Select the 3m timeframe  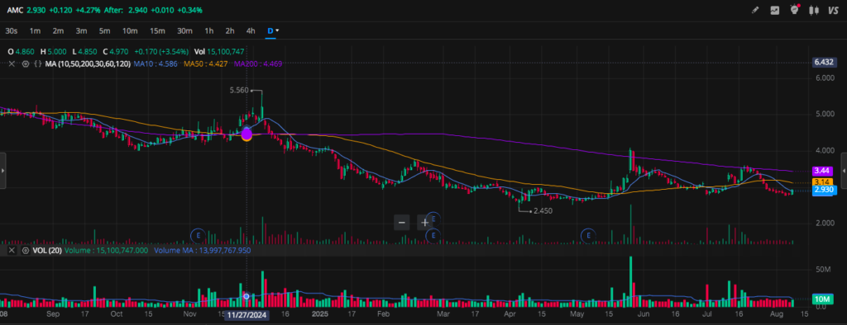[x=82, y=31]
